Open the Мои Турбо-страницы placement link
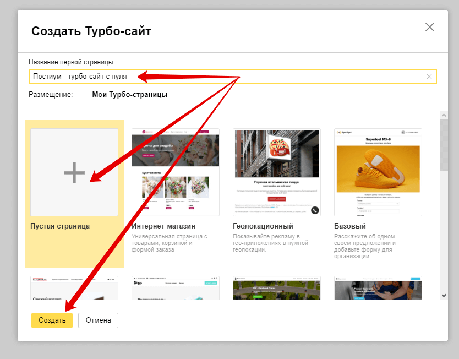Viewport: 459px width, 359px height. [130, 95]
